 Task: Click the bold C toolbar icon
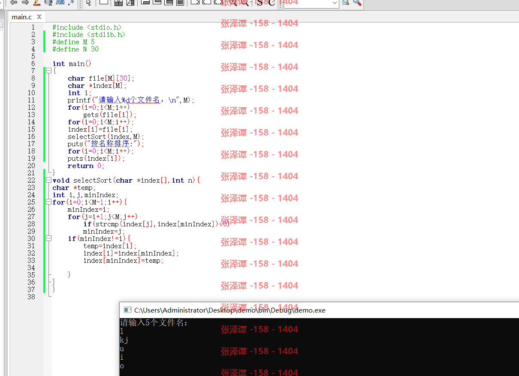(271, 3)
